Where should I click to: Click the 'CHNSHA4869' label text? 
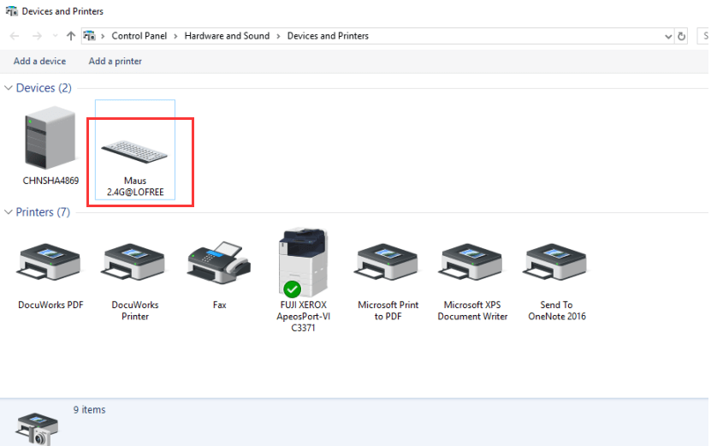point(50,181)
